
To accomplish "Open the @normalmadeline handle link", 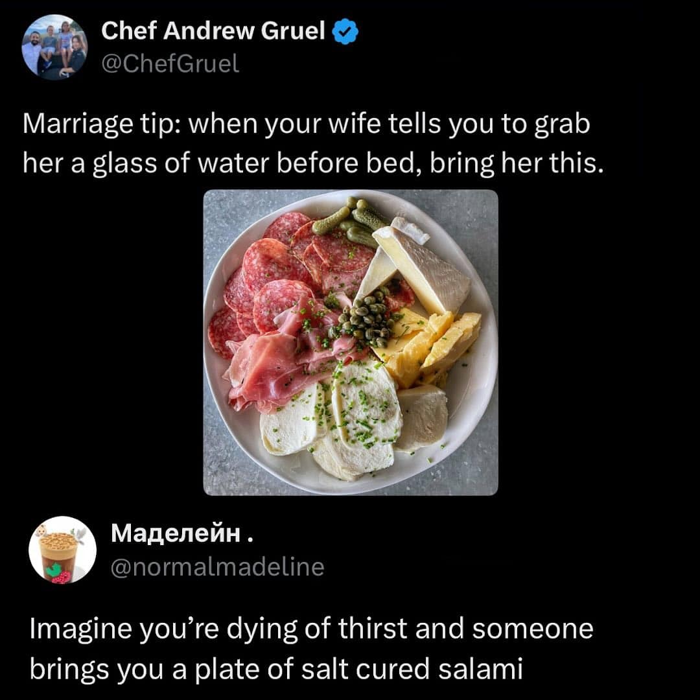I will click(217, 567).
